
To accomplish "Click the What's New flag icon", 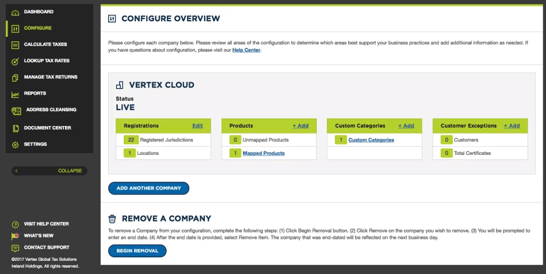I will tap(15, 237).
